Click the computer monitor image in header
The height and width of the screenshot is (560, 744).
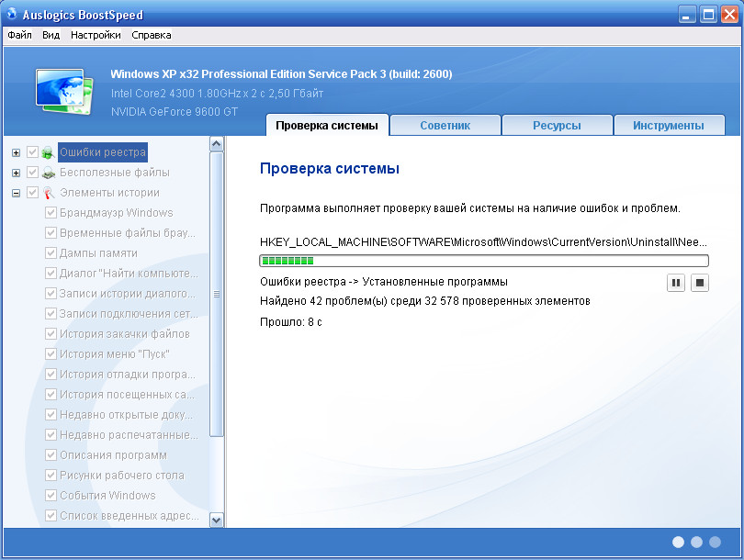[x=64, y=92]
